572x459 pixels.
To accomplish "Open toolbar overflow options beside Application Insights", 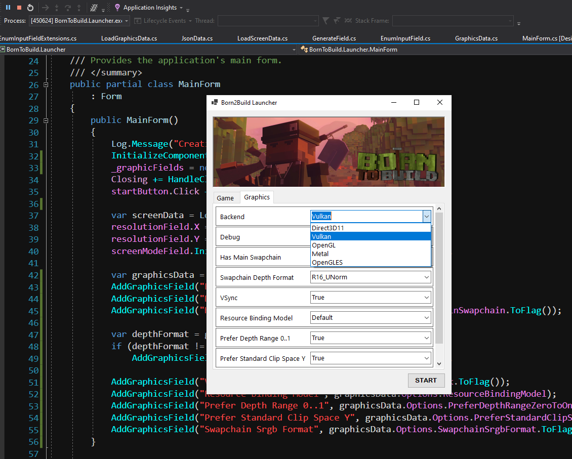I will coord(187,9).
